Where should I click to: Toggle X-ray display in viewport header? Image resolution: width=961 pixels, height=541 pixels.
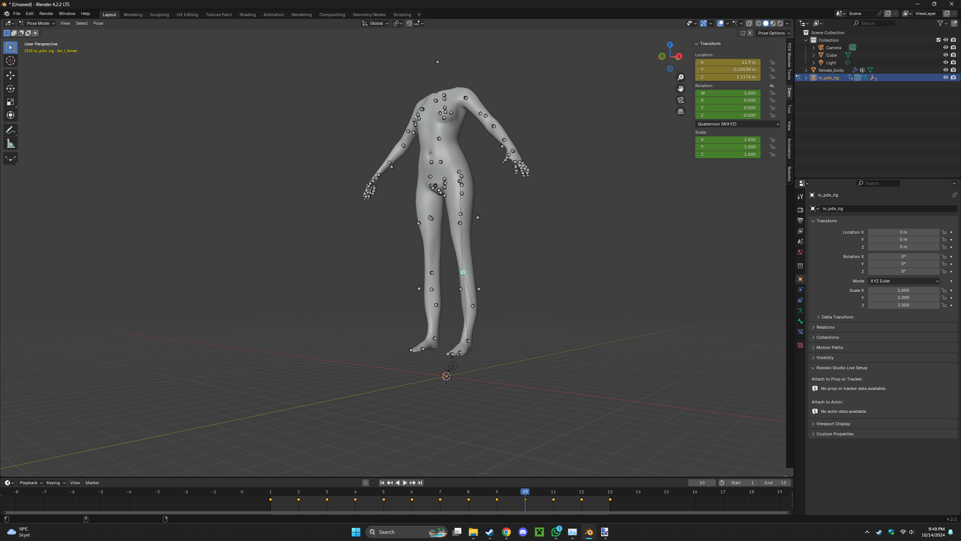tap(749, 24)
